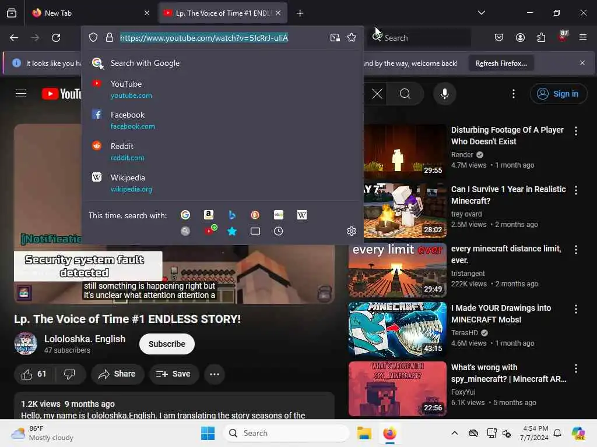The width and height of the screenshot is (597, 447).
Task: Search with Amazon one-off icon
Action: click(x=208, y=215)
